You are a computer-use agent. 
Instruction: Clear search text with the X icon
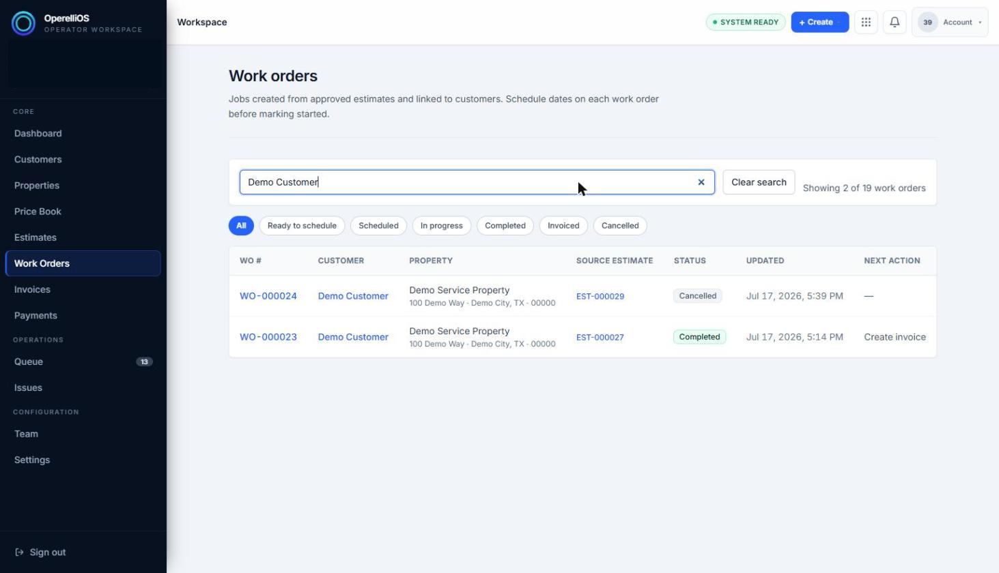click(x=701, y=182)
